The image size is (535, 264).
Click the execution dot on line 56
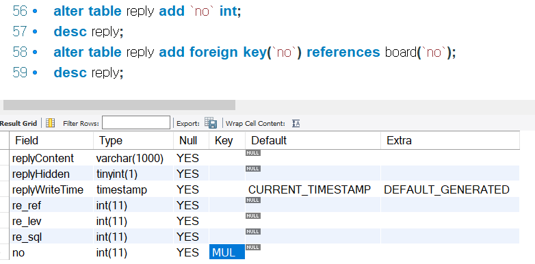[x=34, y=12]
